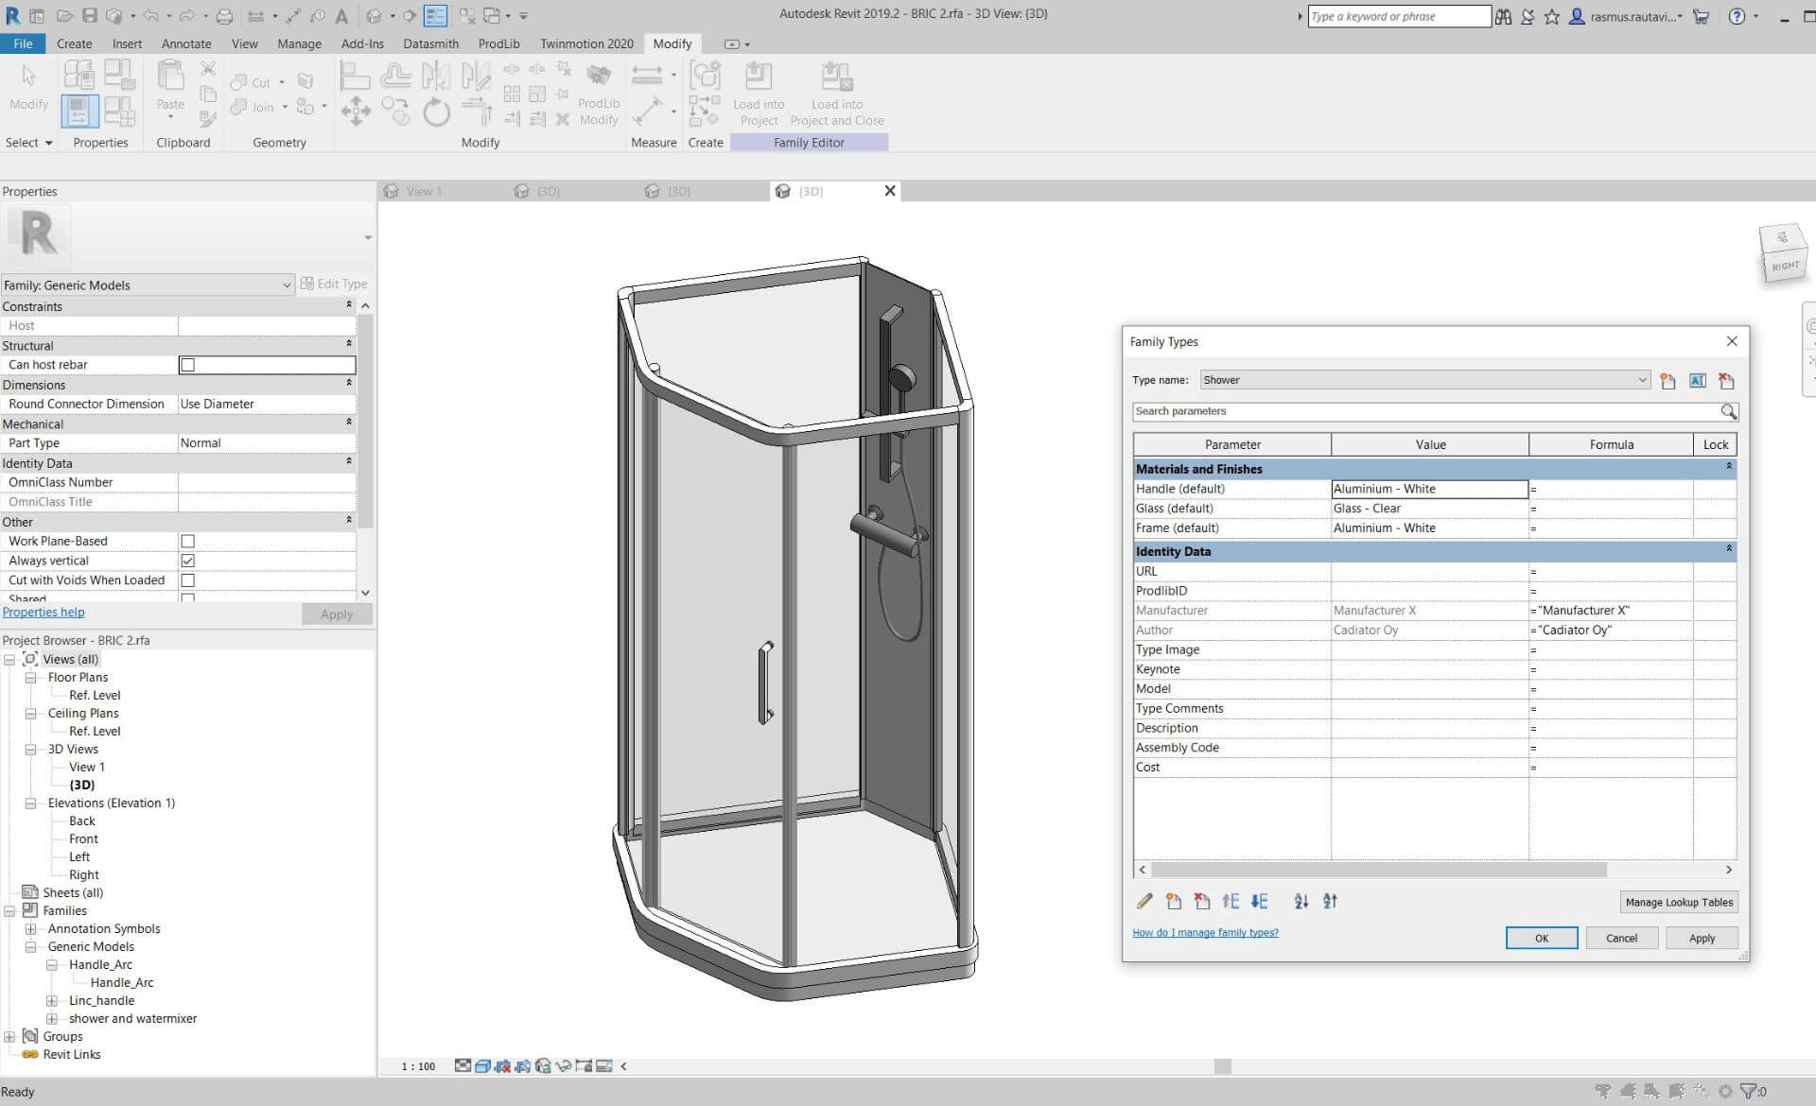This screenshot has width=1816, height=1106.
Task: Click Manage Lookup Tables button
Action: pyautogui.click(x=1679, y=902)
